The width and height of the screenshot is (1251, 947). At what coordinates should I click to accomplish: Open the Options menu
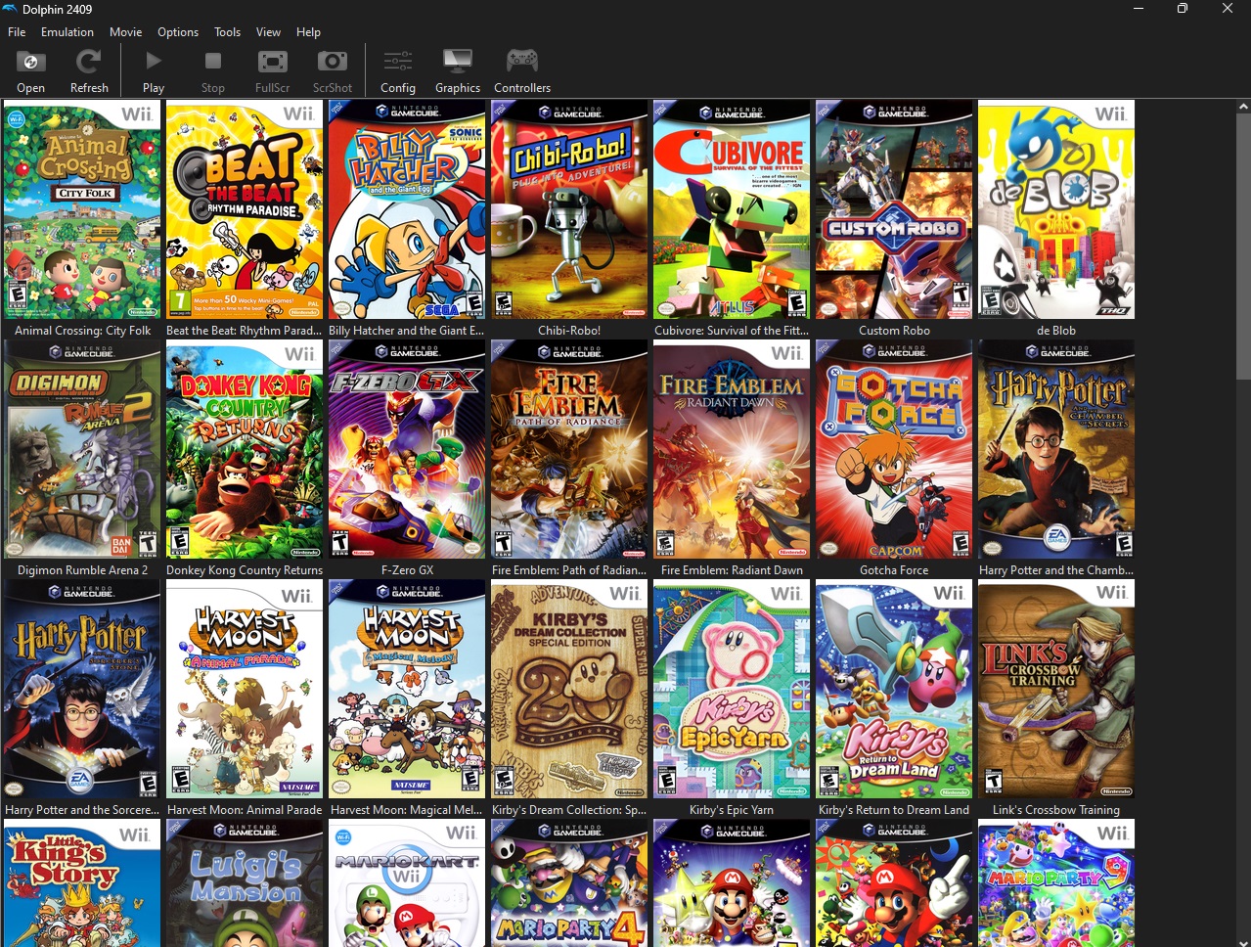coord(178,32)
